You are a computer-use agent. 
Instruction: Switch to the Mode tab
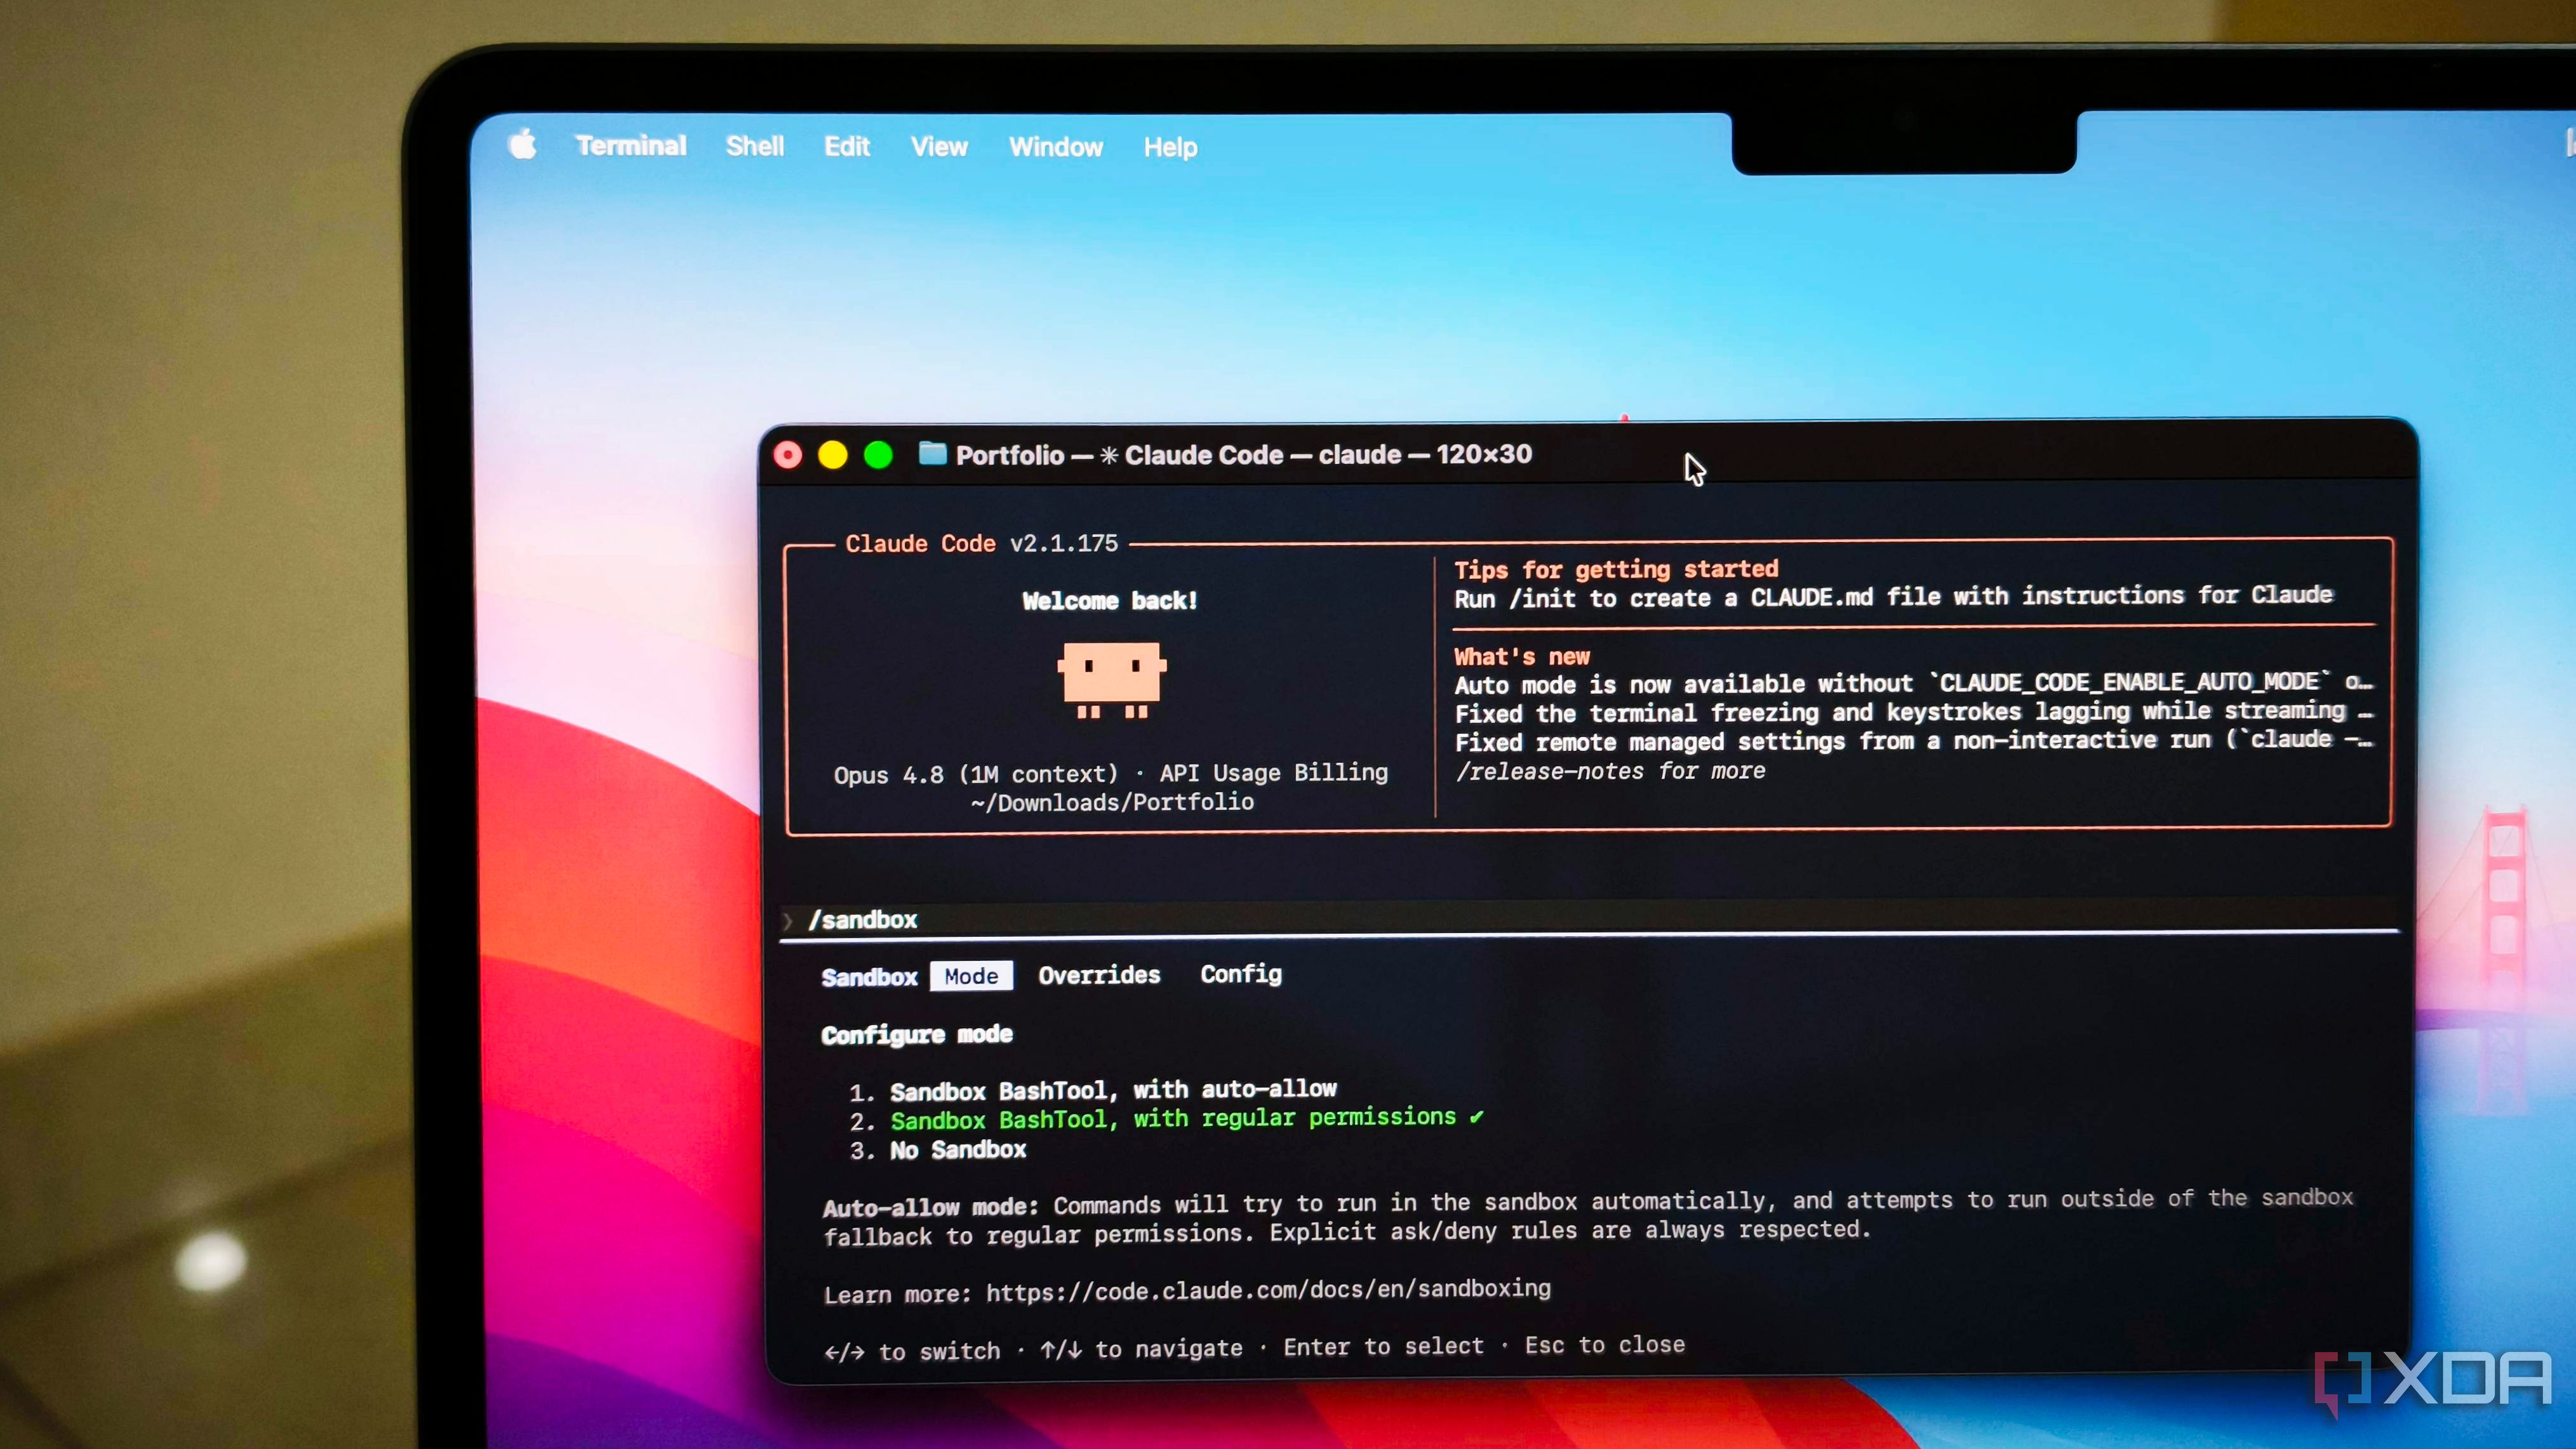pos(971,976)
